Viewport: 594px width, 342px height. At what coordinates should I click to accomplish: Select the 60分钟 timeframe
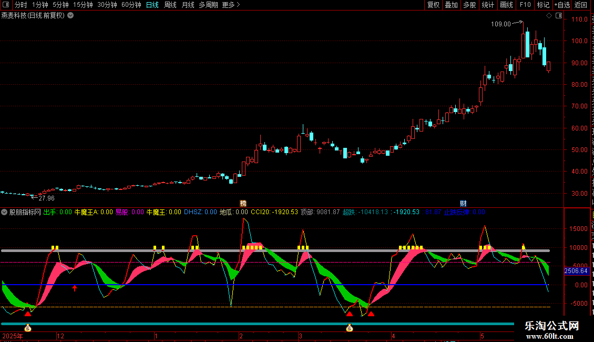(x=131, y=5)
